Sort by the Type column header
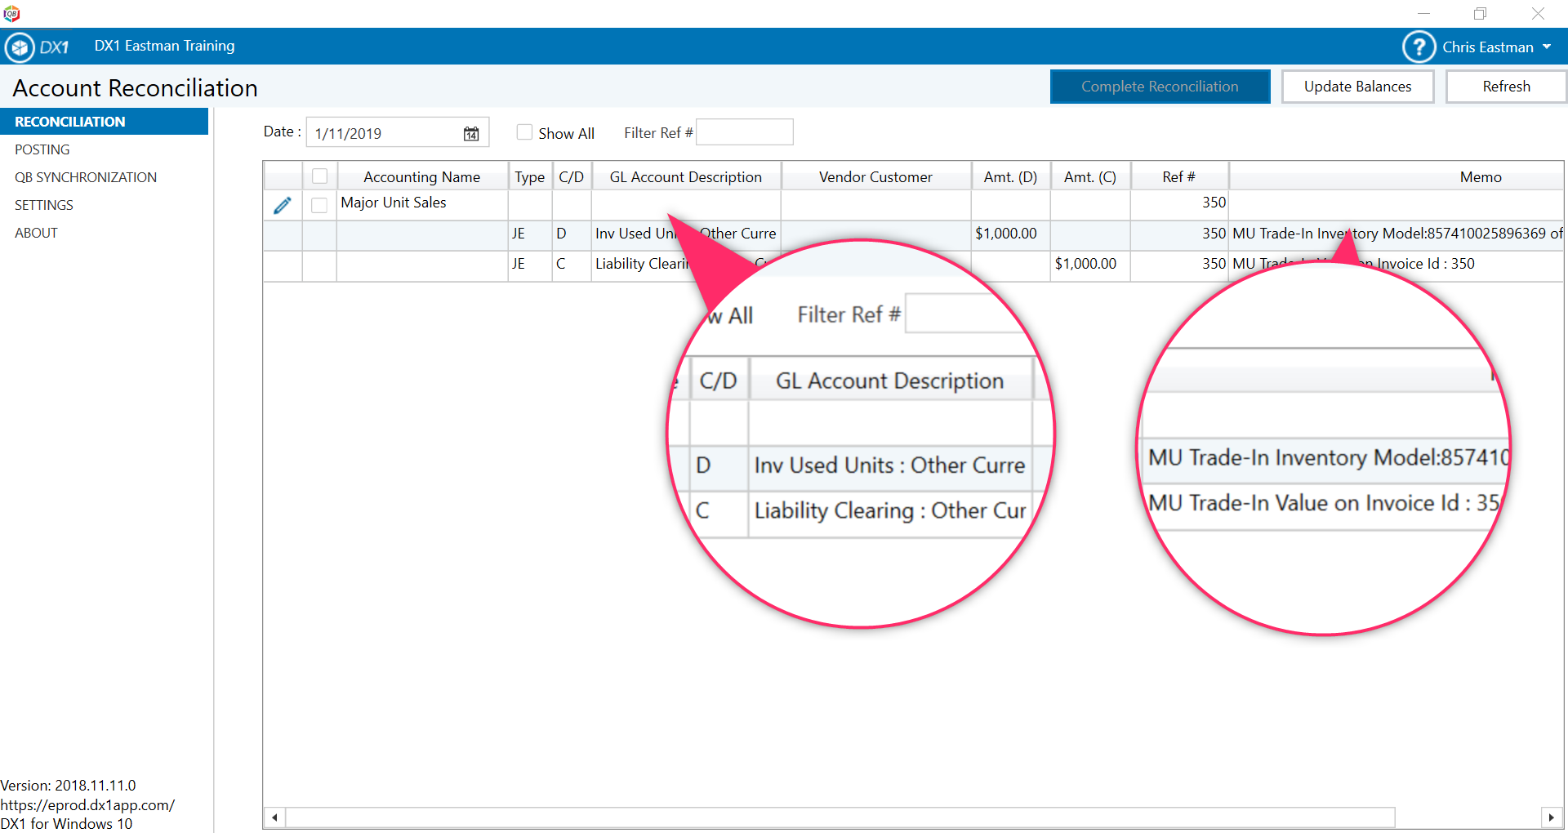The image size is (1568, 833). [530, 176]
